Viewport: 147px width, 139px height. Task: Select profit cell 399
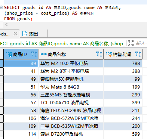pos(123,103)
